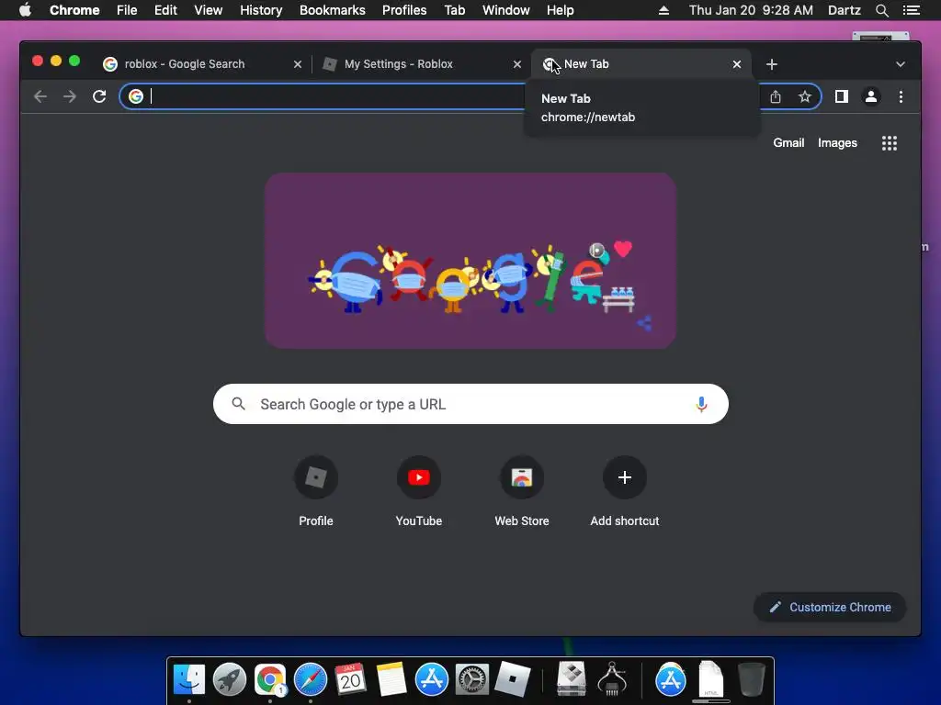Open Finder from the Dock
941x705 pixels.
[189, 679]
